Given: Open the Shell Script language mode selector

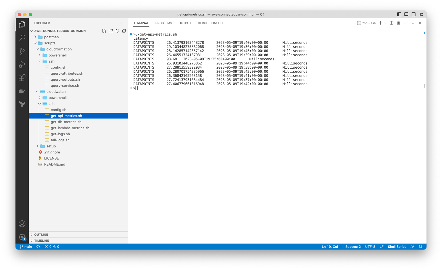Looking at the screenshot, I should (397, 247).
